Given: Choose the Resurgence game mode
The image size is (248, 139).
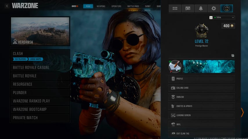Looking at the screenshot, I should point(40,84).
